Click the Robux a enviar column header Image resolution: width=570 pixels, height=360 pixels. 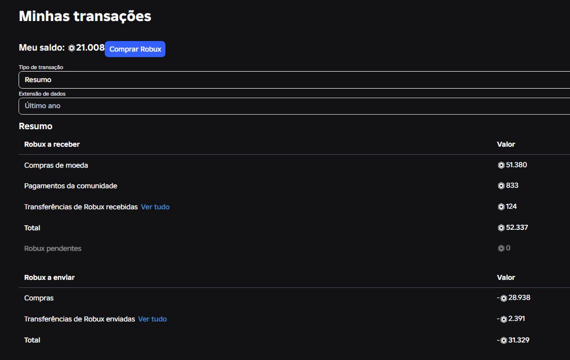click(50, 277)
